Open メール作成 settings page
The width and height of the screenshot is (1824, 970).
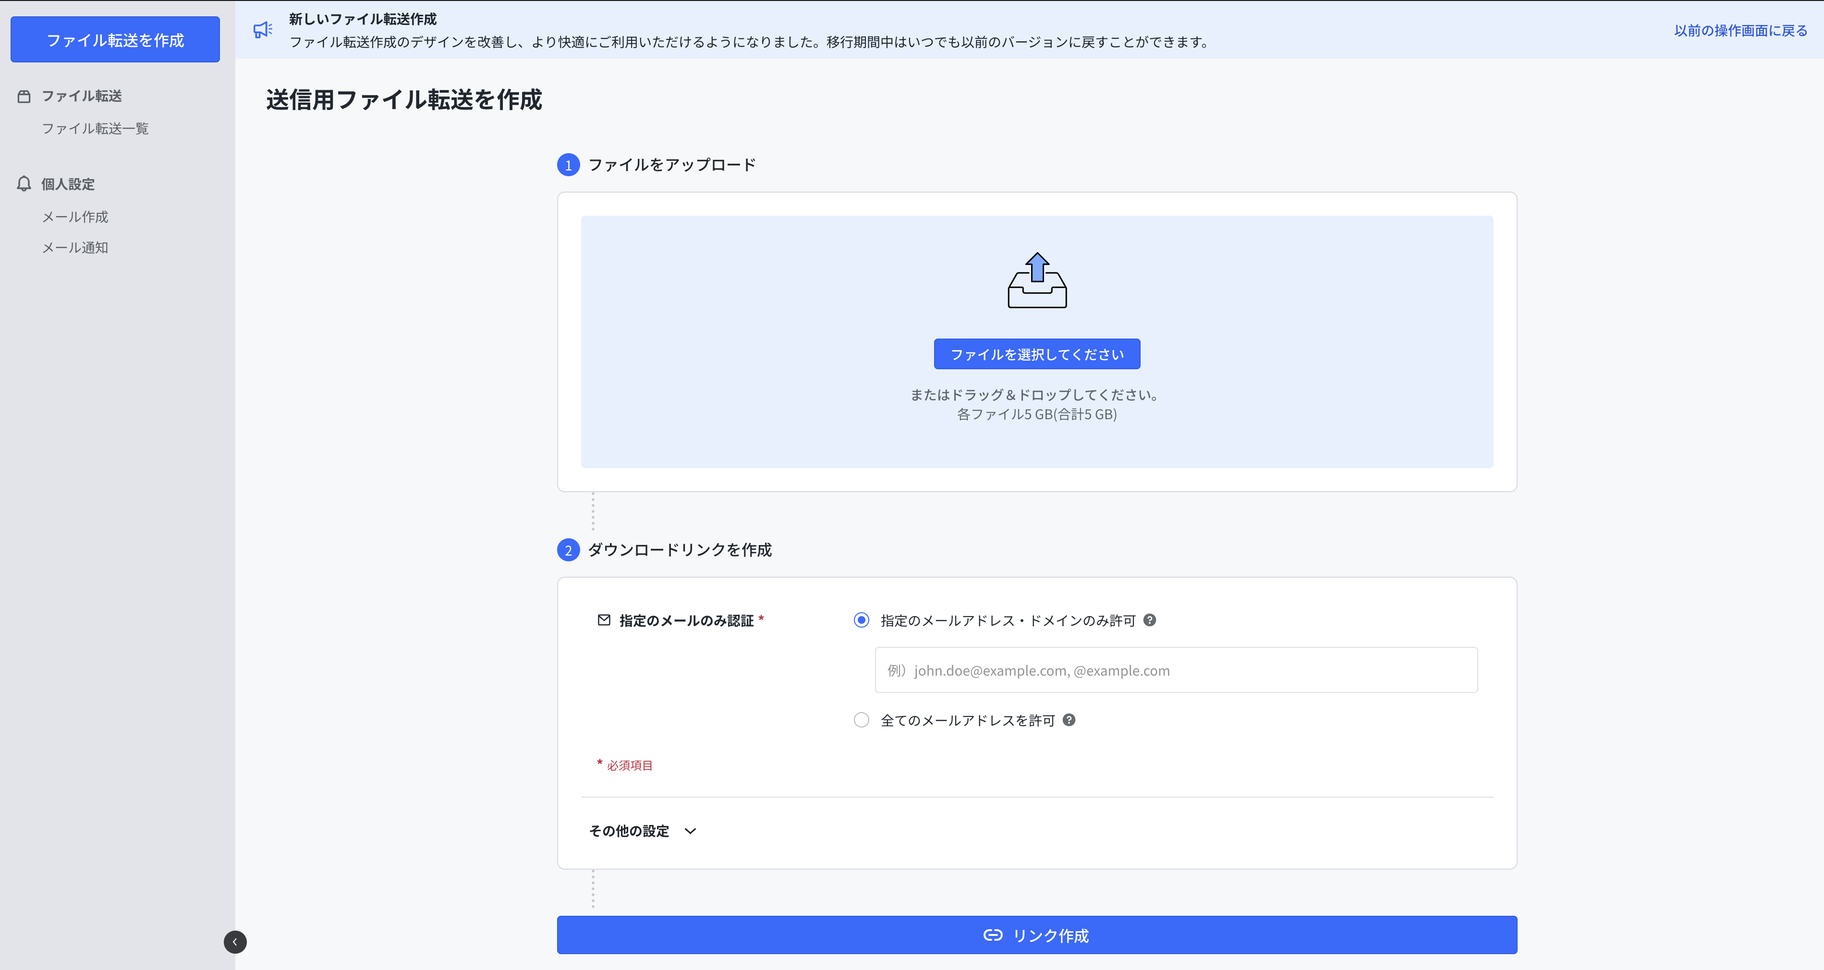(75, 218)
